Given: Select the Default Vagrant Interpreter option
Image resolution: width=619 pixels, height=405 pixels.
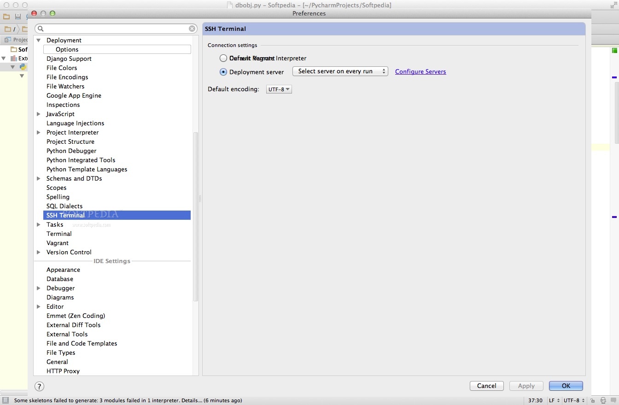Looking at the screenshot, I should pyautogui.click(x=223, y=58).
